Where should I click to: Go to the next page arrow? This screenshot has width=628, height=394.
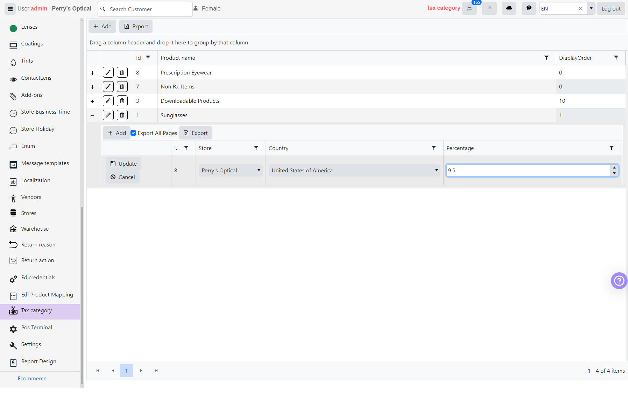tap(141, 371)
